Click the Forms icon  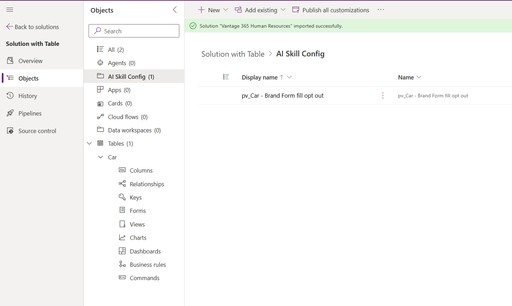point(122,210)
